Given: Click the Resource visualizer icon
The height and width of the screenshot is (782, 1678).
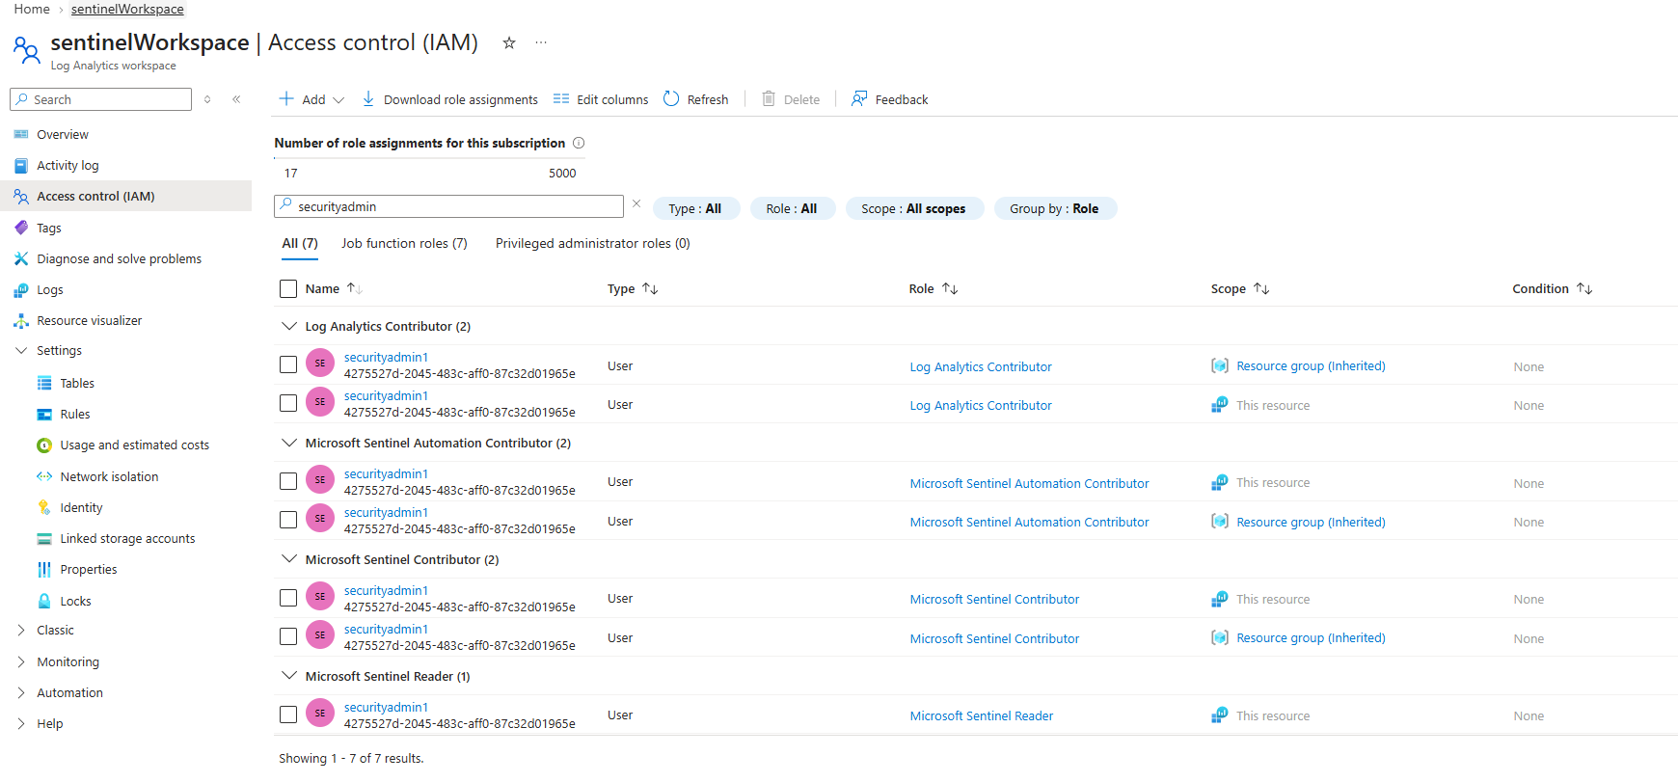Looking at the screenshot, I should (x=21, y=321).
